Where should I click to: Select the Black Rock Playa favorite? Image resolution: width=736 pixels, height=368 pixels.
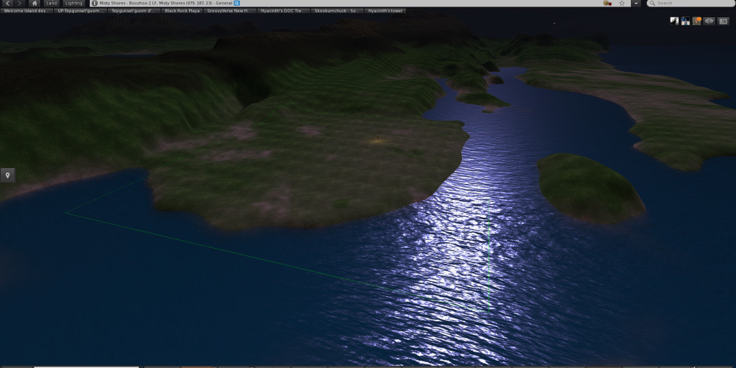[182, 11]
